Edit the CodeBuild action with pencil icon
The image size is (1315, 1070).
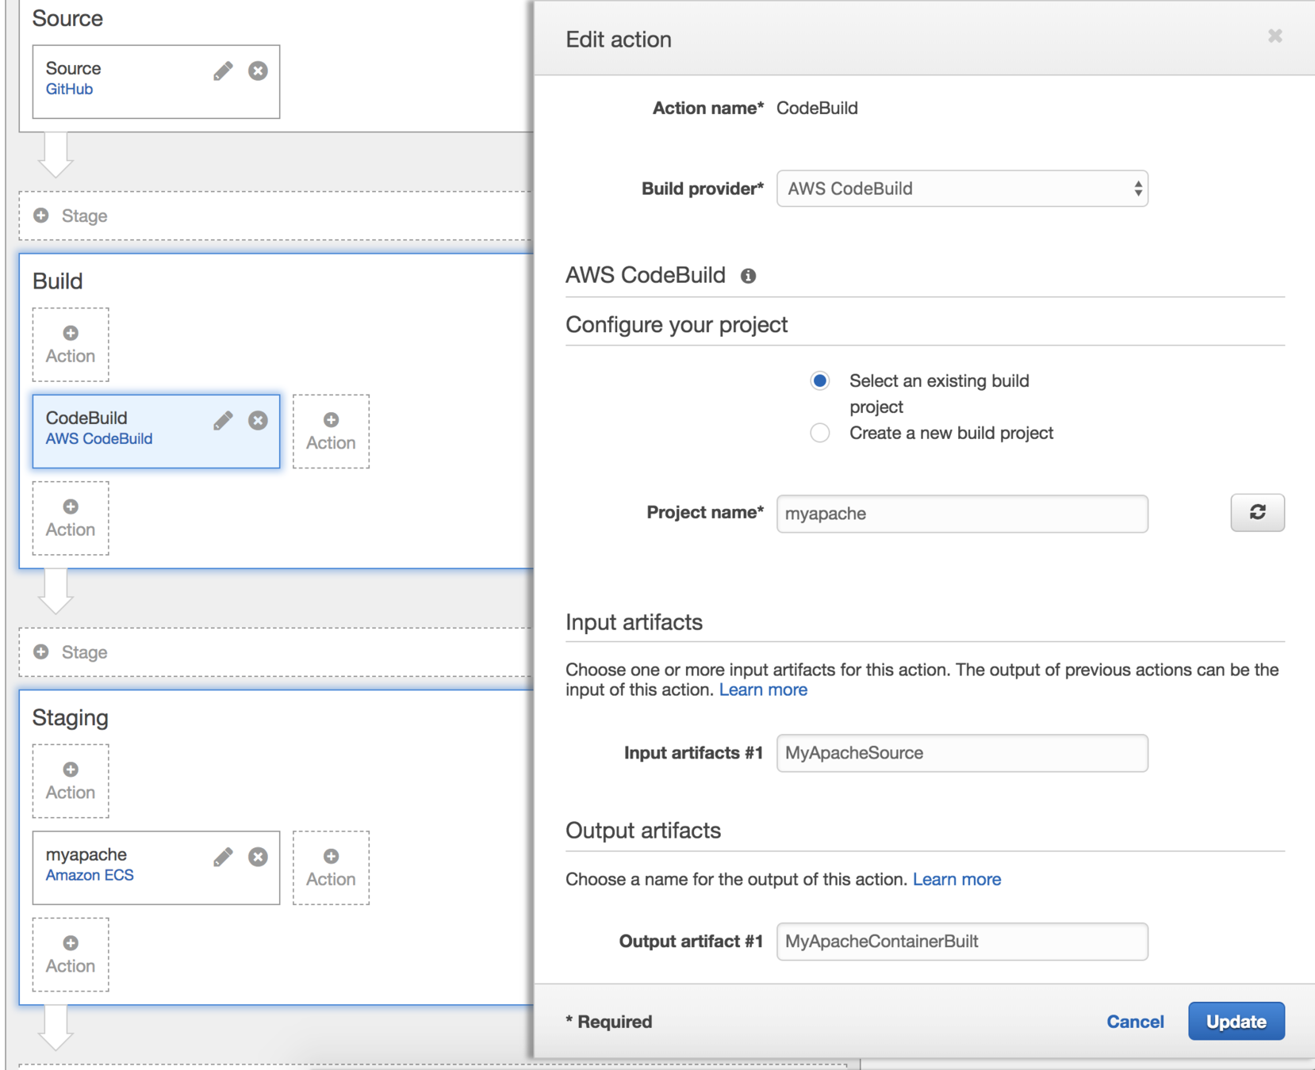tap(223, 421)
